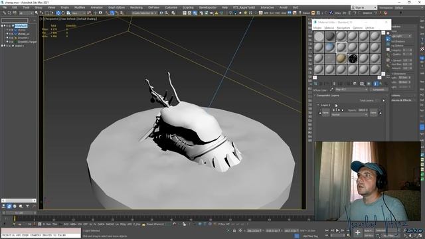
Task: Click the Select and Link icon
Action: pos(5,13)
